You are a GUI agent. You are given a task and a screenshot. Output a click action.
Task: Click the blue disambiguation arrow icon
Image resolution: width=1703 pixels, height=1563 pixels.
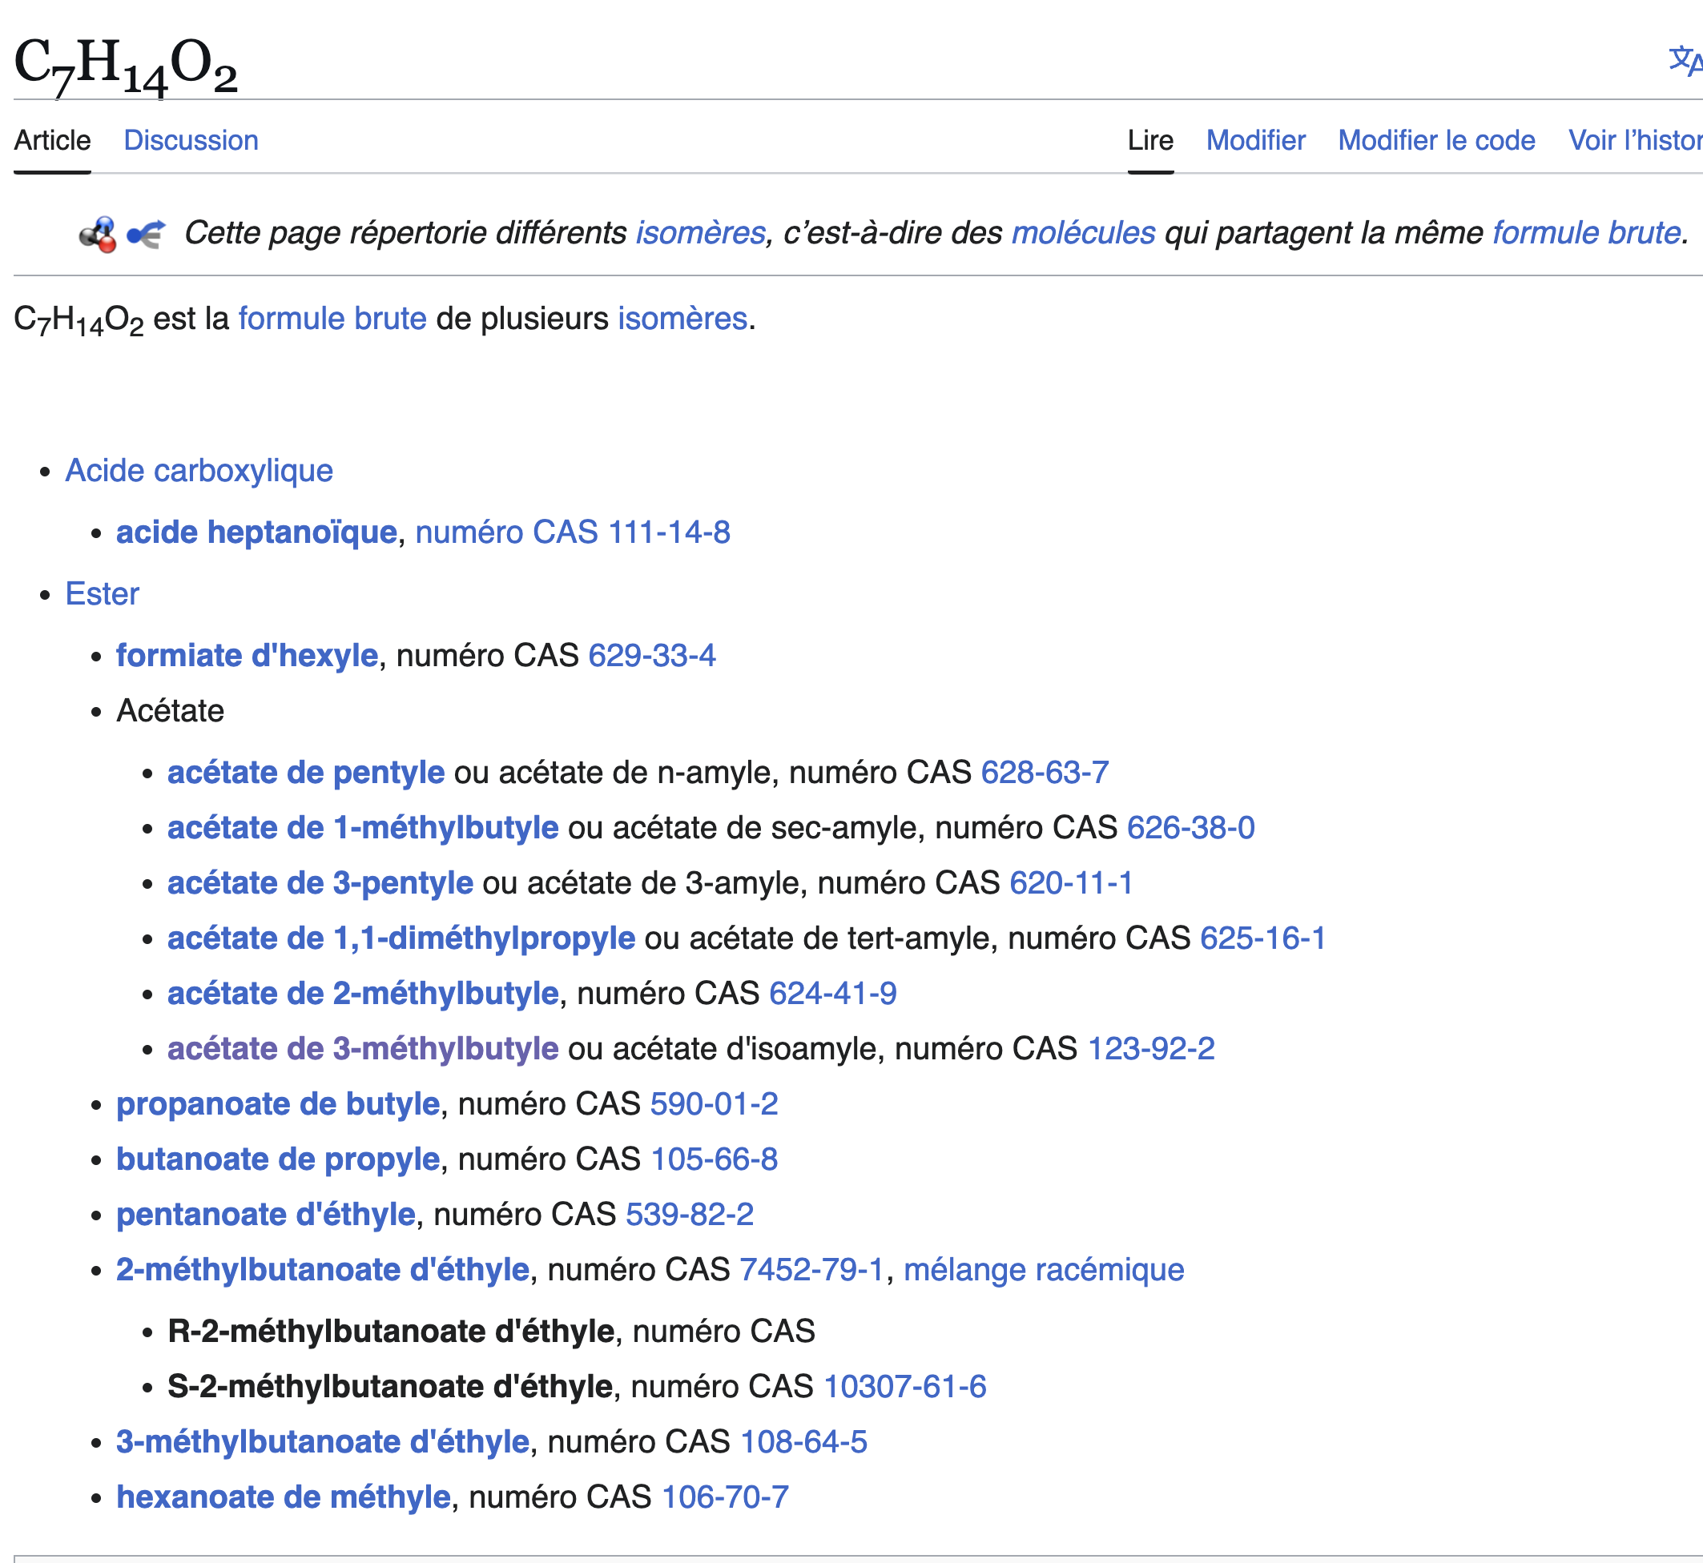147,235
